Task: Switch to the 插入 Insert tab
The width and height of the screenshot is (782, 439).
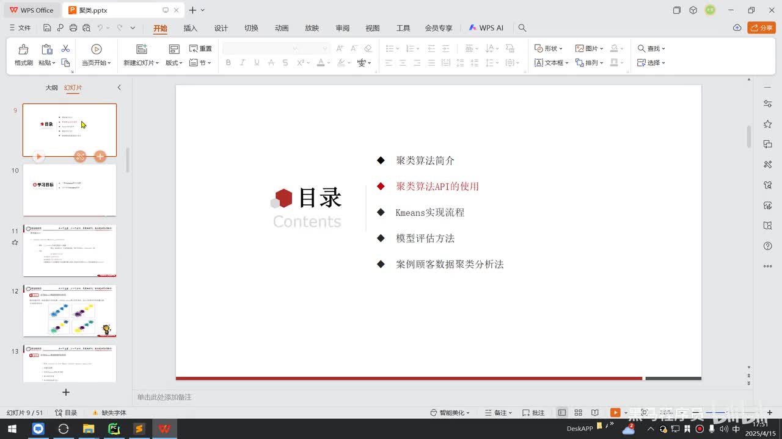Action: click(191, 28)
